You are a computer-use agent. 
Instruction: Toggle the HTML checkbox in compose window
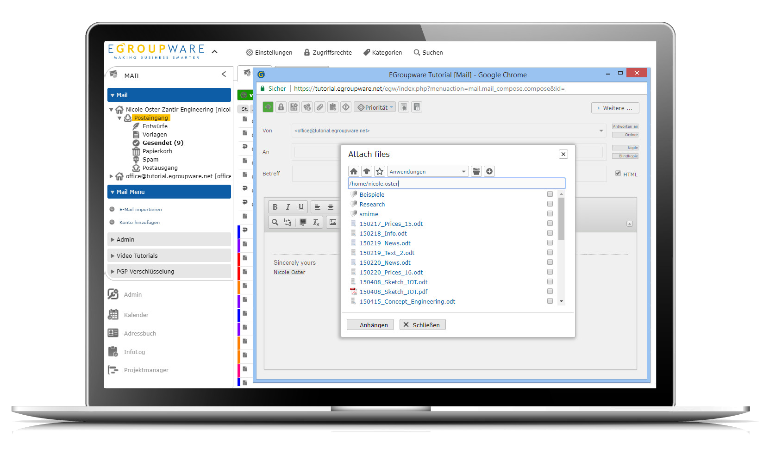(618, 174)
